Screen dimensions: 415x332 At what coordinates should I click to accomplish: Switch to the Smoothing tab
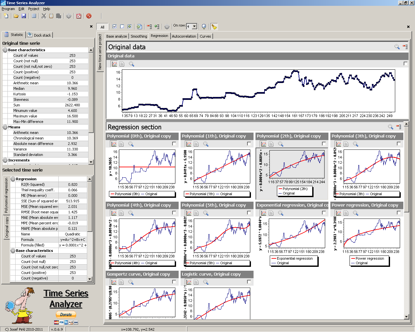tap(139, 36)
